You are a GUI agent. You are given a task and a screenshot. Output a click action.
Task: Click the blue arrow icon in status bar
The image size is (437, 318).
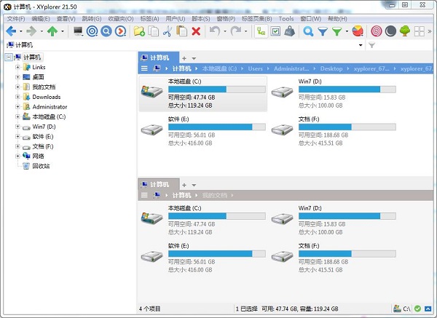point(428,309)
